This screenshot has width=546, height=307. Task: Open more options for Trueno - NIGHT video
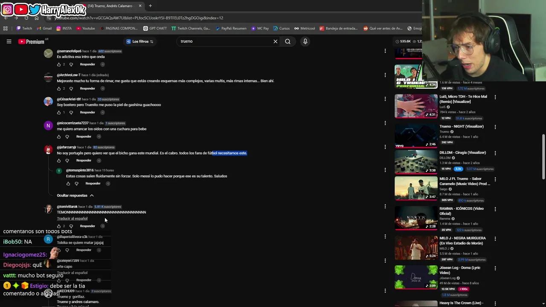[x=495, y=127]
